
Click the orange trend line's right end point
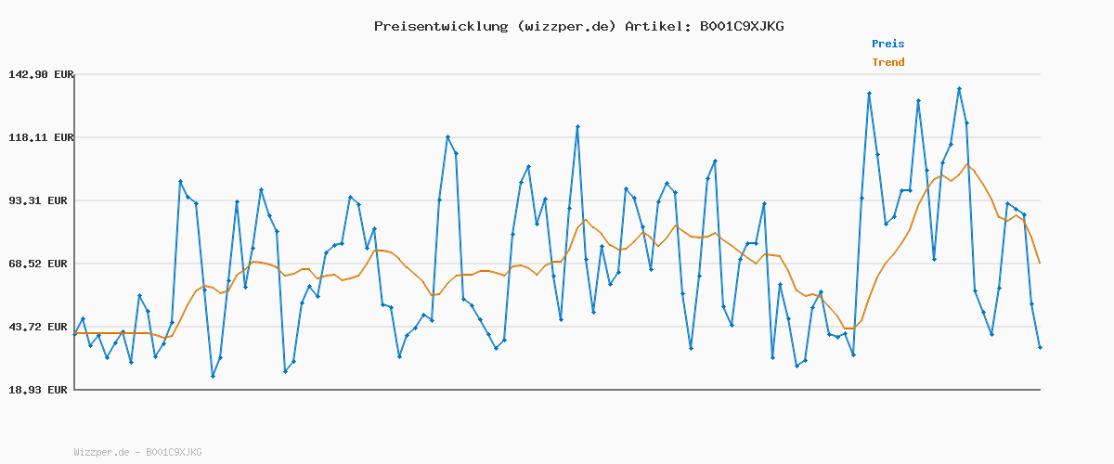point(1040,264)
